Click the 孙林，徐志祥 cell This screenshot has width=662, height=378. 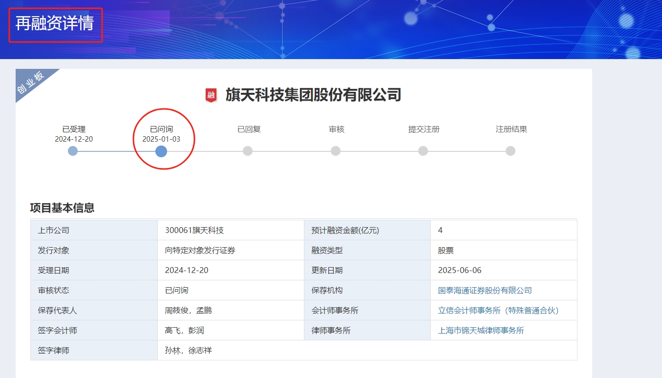point(367,351)
